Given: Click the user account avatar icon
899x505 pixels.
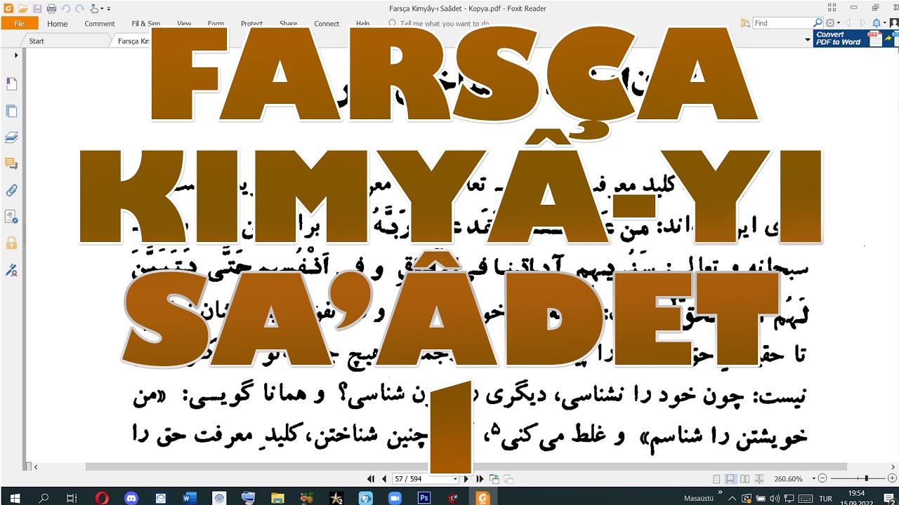Looking at the screenshot, I should 893,23.
